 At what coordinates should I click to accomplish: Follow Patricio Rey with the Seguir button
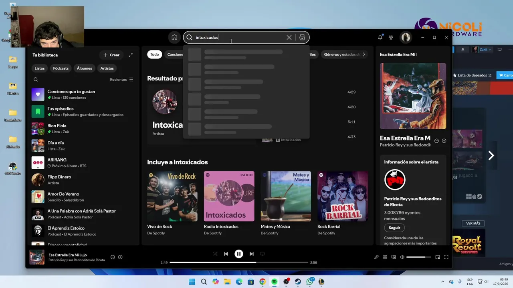click(x=394, y=228)
